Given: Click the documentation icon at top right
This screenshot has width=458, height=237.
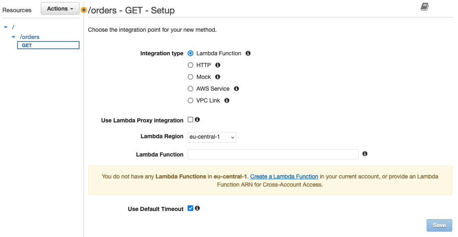Looking at the screenshot, I should 424,7.
